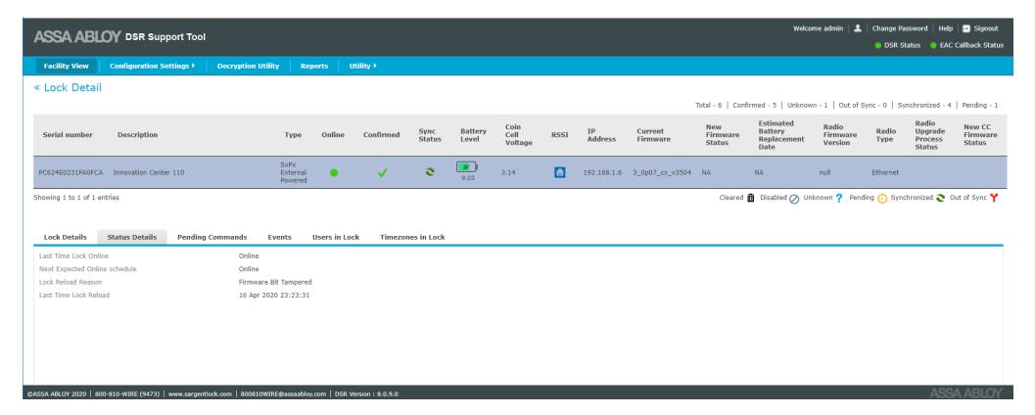Click the Out of Sync legend icon

(994, 198)
